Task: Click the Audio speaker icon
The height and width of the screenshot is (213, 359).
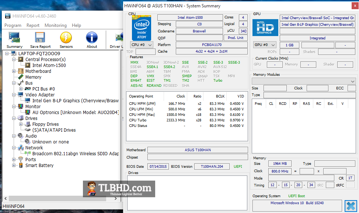Action: point(21,136)
